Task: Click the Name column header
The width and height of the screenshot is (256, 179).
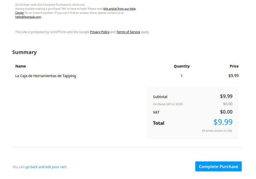Action: (21, 66)
